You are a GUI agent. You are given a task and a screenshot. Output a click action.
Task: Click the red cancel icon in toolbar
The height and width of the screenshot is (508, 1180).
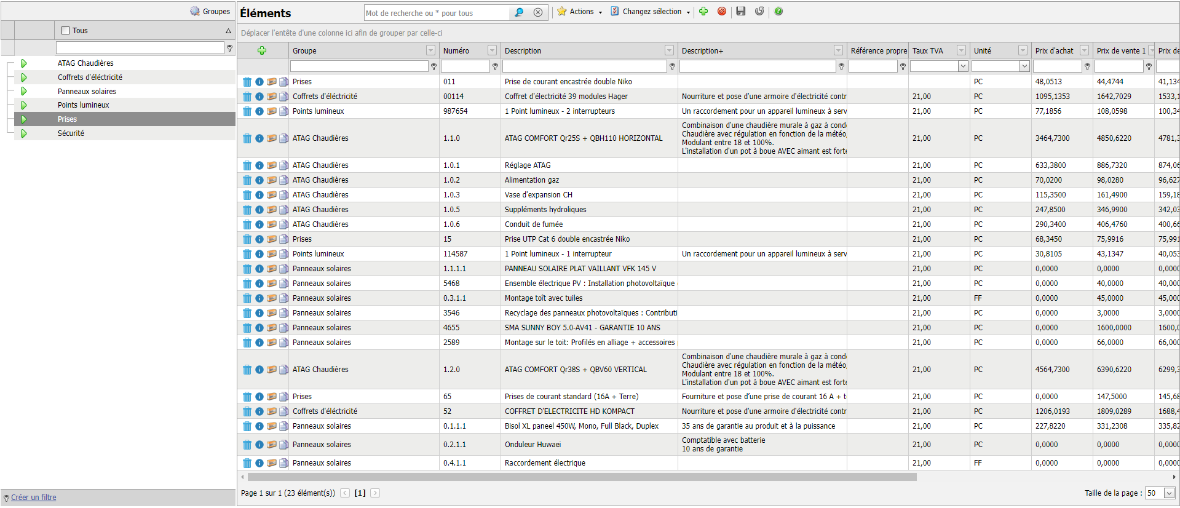coord(722,11)
